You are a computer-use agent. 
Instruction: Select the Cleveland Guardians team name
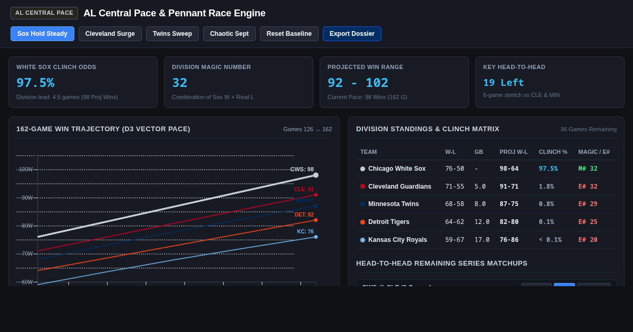click(400, 187)
